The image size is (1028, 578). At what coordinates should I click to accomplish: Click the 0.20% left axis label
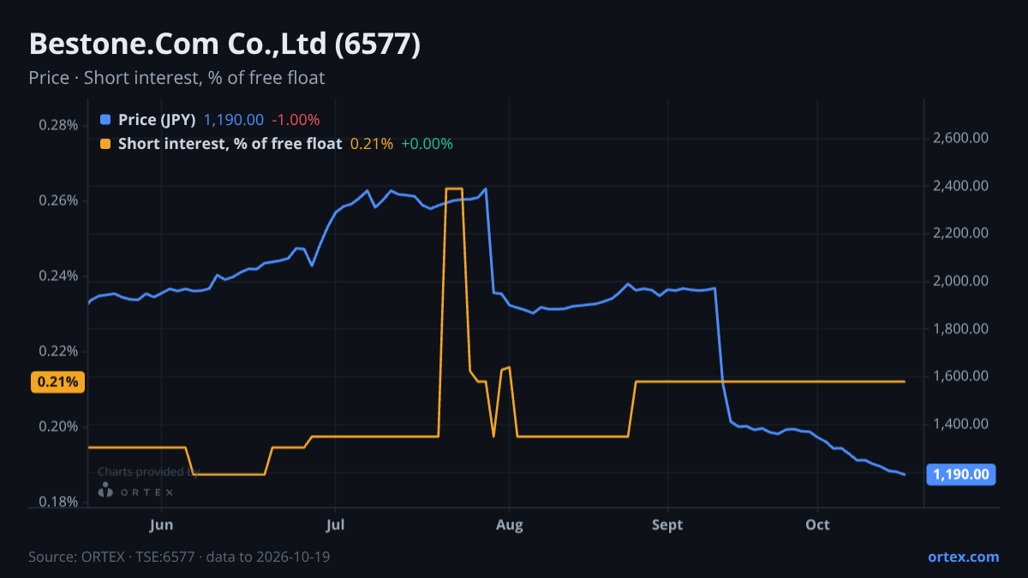59,426
